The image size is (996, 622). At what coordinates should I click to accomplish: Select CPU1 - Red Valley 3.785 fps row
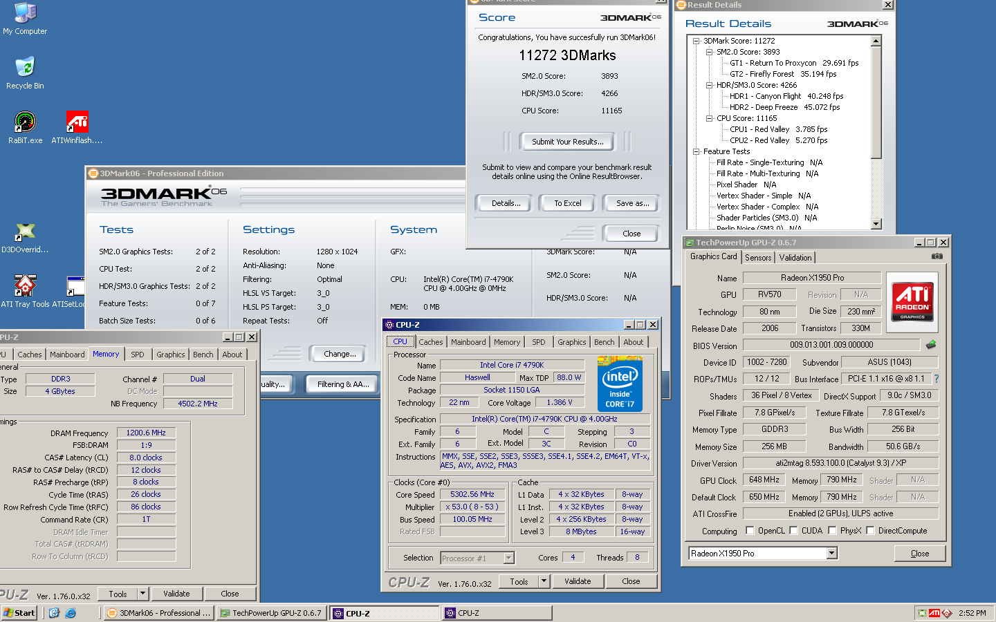[778, 129]
